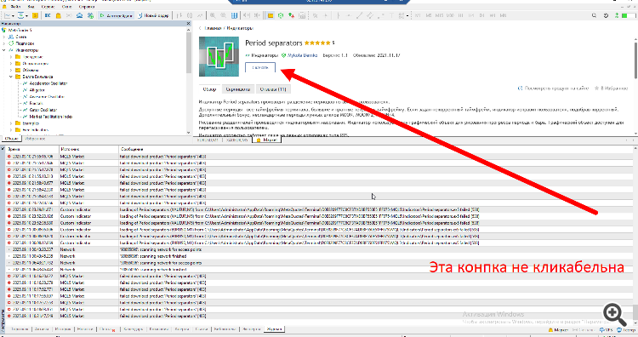Image resolution: width=638 pixels, height=337 pixels.
Task: Click the green circular strategy tester icon
Action: (x=281, y=15)
